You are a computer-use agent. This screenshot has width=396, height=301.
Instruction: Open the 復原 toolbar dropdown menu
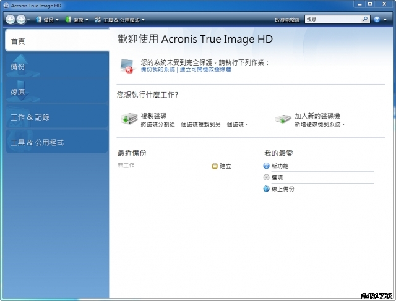click(x=87, y=20)
